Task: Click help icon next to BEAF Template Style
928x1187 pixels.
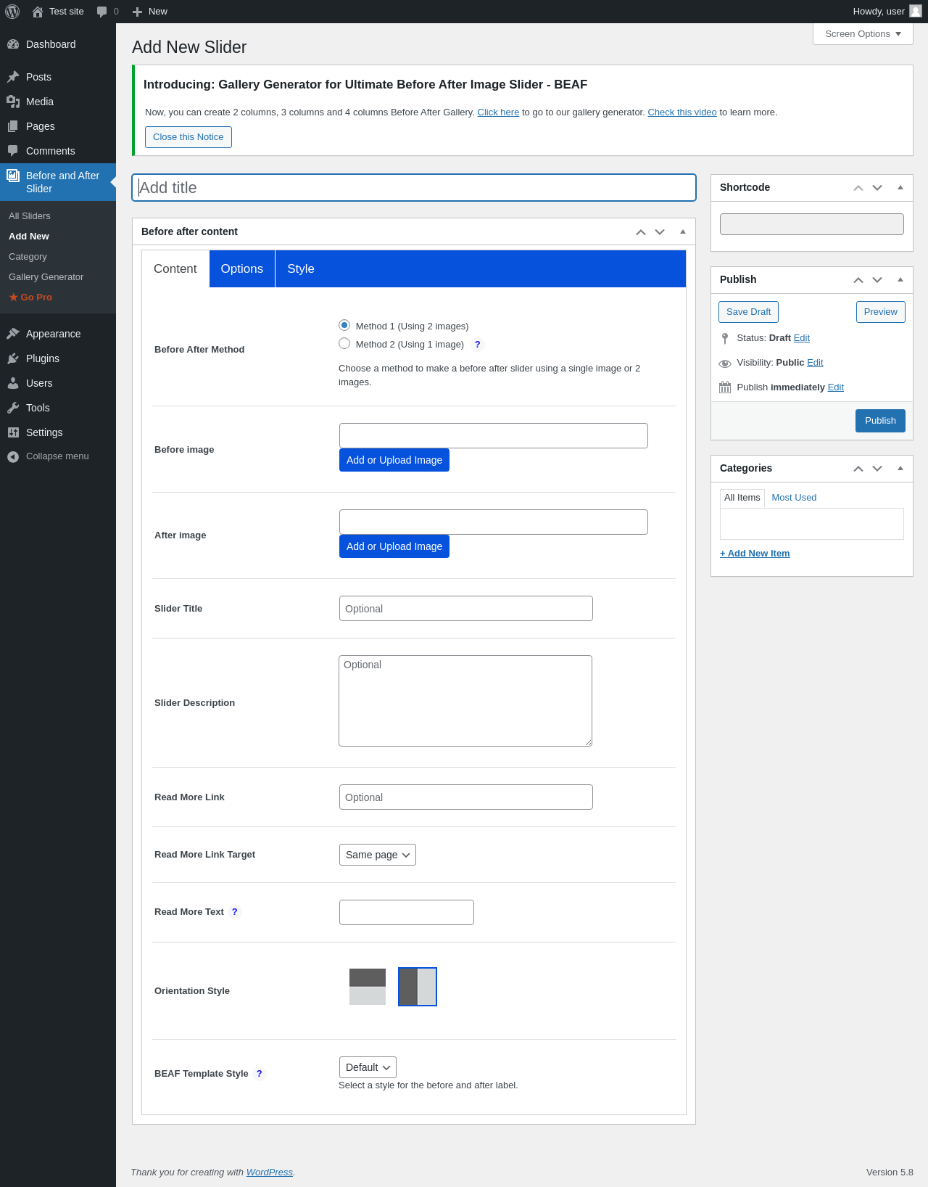Action: point(260,1074)
